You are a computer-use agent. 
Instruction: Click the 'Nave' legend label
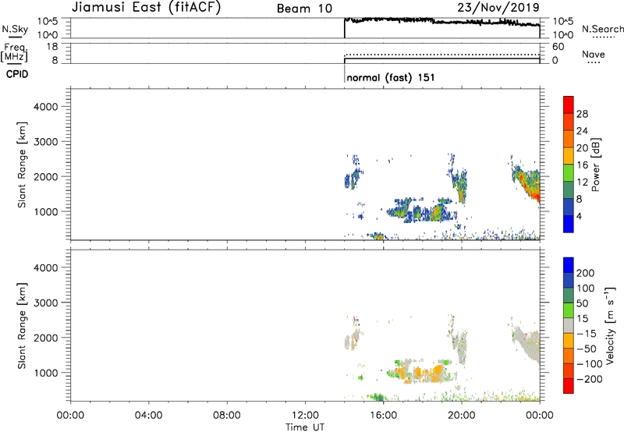click(594, 54)
